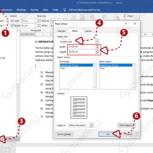This screenshot has width=153, height=153.
Task: Click the document vertical scrollbar up arrow
Action: click(x=18, y=30)
